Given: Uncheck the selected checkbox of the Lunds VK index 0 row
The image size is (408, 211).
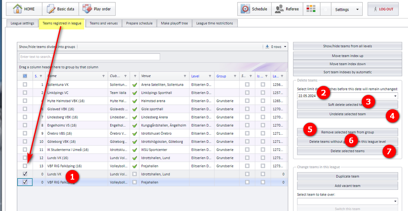Looking at the screenshot, I should pyautogui.click(x=25, y=174).
